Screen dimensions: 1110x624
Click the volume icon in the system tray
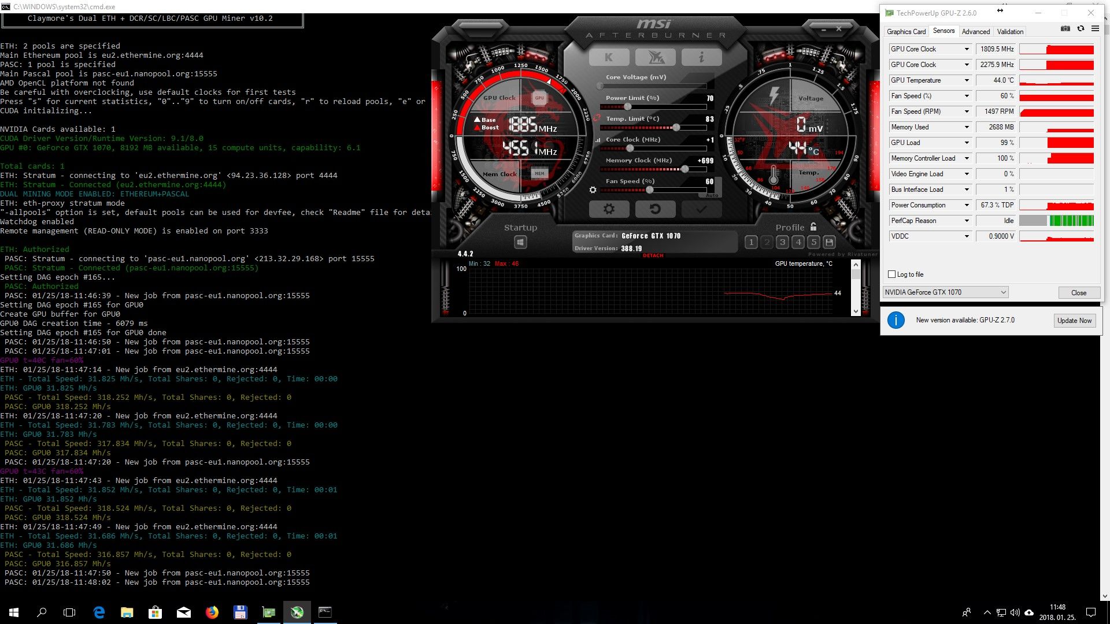coord(1015,612)
